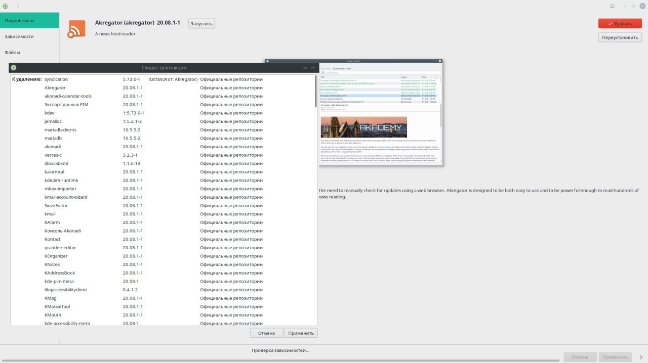The height and width of the screenshot is (363, 648).
Task: Click the transaction dialog's green Pamac icon
Action: pyautogui.click(x=14, y=68)
